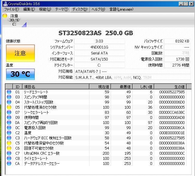Click the status circle for リードエラーレート
The height and width of the screenshot is (176, 195).
coord(9,92)
